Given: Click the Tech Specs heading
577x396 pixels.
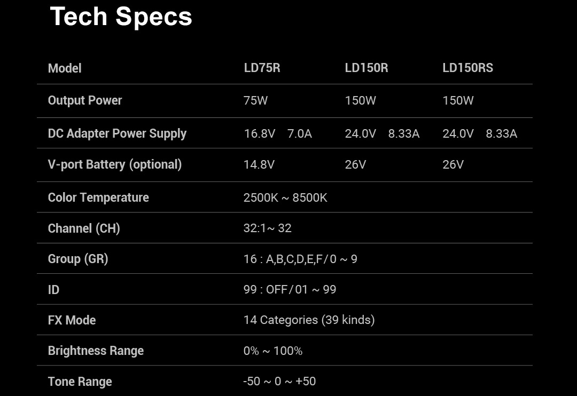Looking at the screenshot, I should point(121,17).
